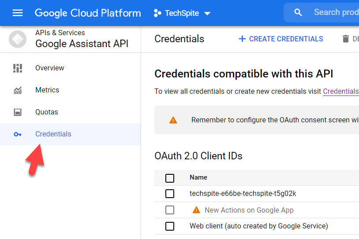359x239 pixels.
Task: Click the Metrics chart icon
Action: pos(18,90)
